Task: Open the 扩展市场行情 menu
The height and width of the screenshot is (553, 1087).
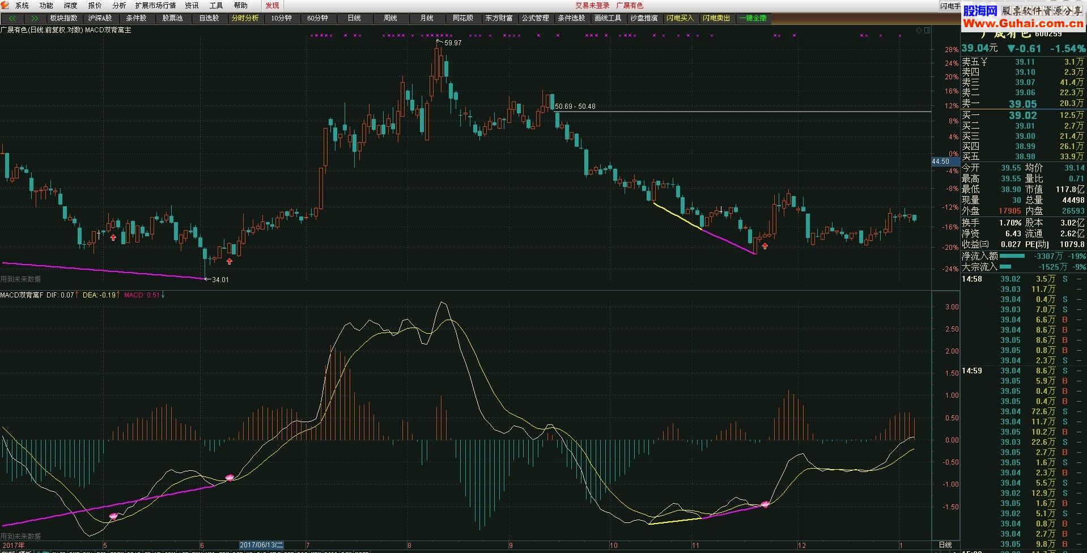Action: click(155, 6)
